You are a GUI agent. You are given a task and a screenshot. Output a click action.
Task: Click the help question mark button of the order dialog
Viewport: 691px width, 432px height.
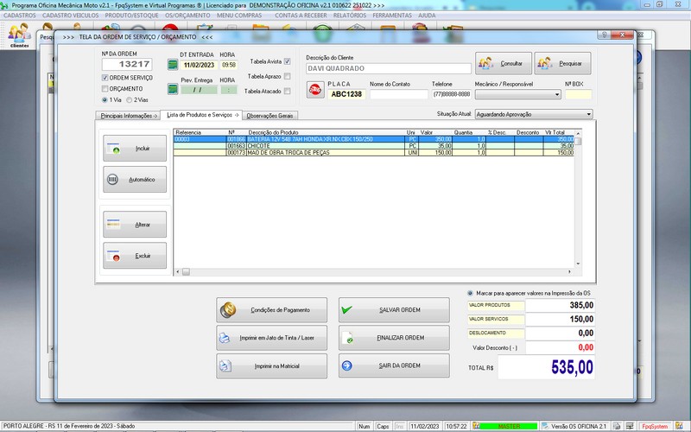pos(604,35)
